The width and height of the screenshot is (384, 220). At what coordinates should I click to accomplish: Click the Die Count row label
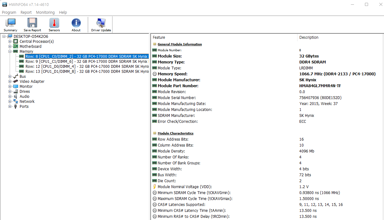point(167,181)
